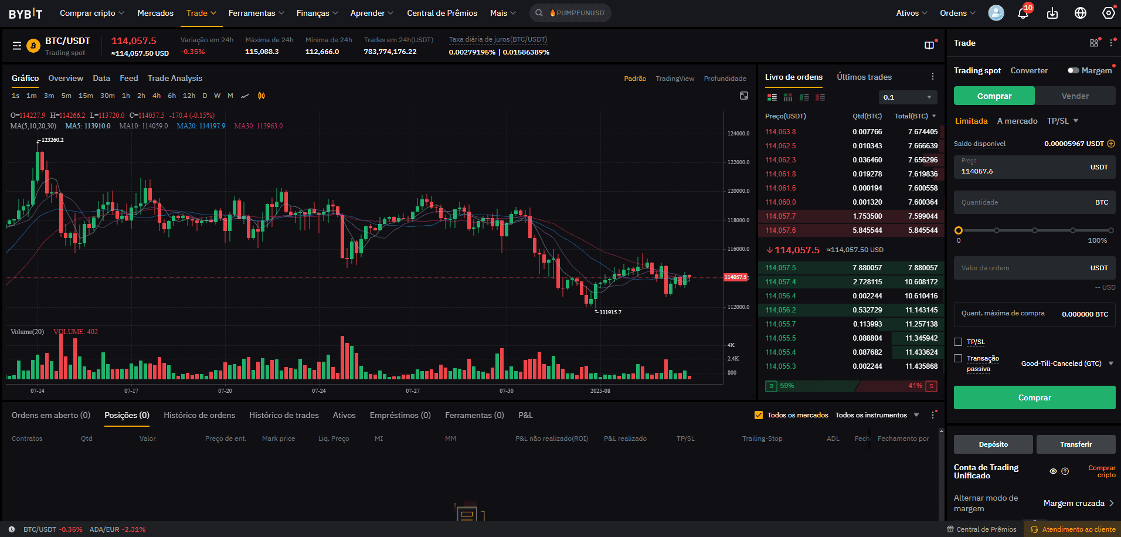
Task: Show vertical depth order book layout
Action: click(x=788, y=97)
